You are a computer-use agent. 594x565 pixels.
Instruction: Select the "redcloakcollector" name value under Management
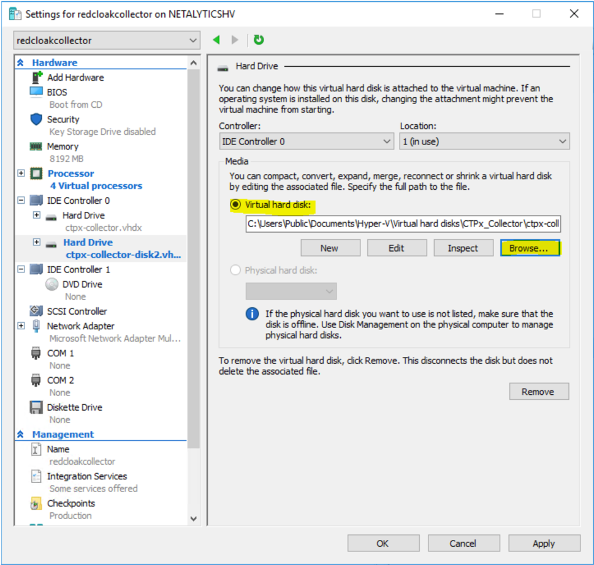coord(82,462)
